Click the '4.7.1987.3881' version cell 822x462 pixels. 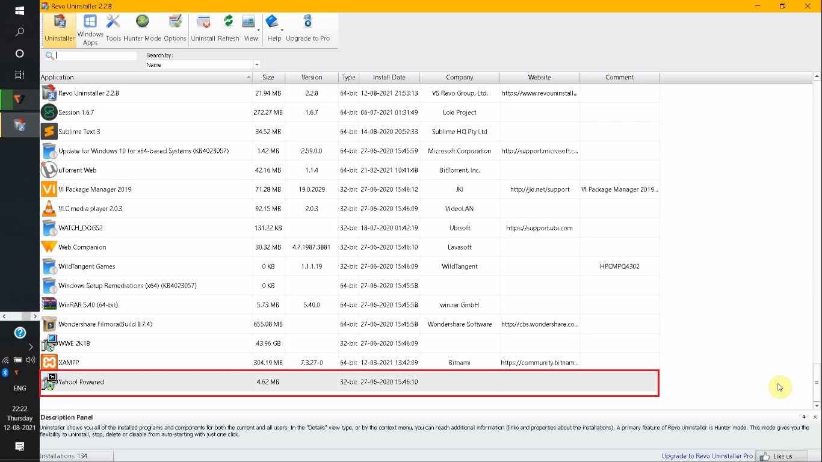[x=312, y=247]
